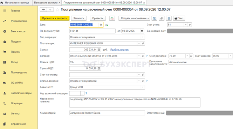The height and width of the screenshot is (129, 233).
Task: Open the Продажи section in sidebar
Action: [x=16, y=41]
